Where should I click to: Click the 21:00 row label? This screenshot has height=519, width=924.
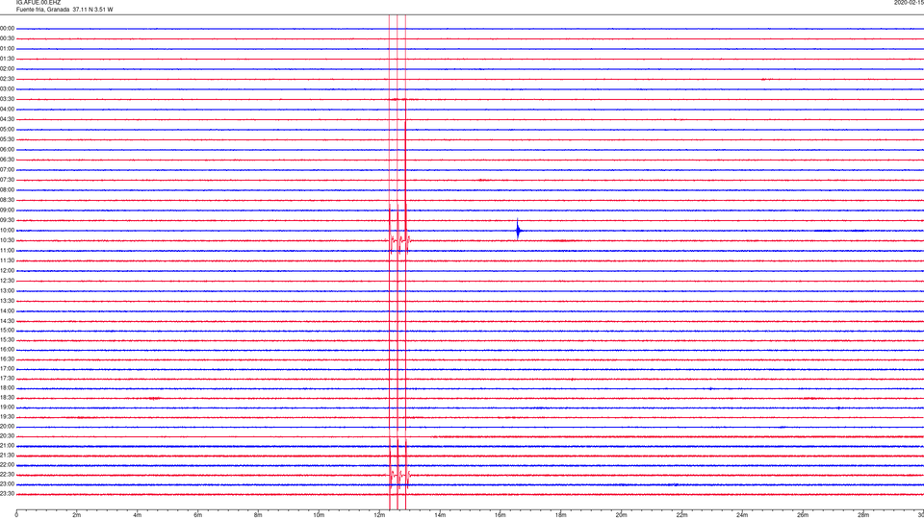click(x=7, y=445)
